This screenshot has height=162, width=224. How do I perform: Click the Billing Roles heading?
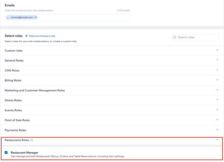pyautogui.click(x=13, y=80)
